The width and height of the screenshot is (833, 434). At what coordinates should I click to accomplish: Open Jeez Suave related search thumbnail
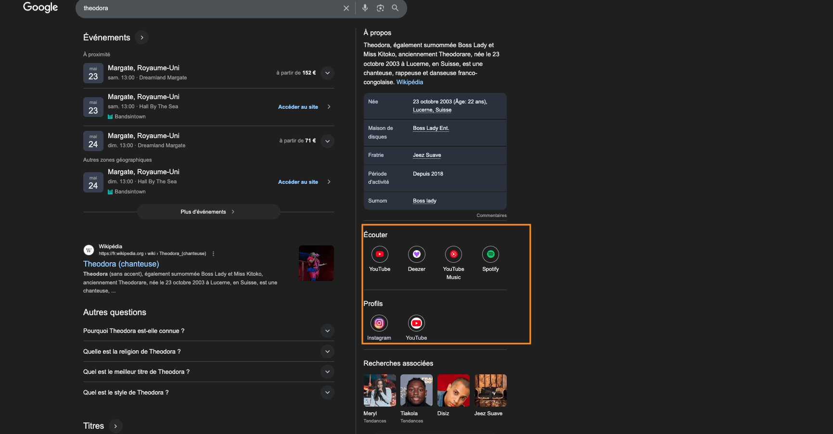(490, 390)
